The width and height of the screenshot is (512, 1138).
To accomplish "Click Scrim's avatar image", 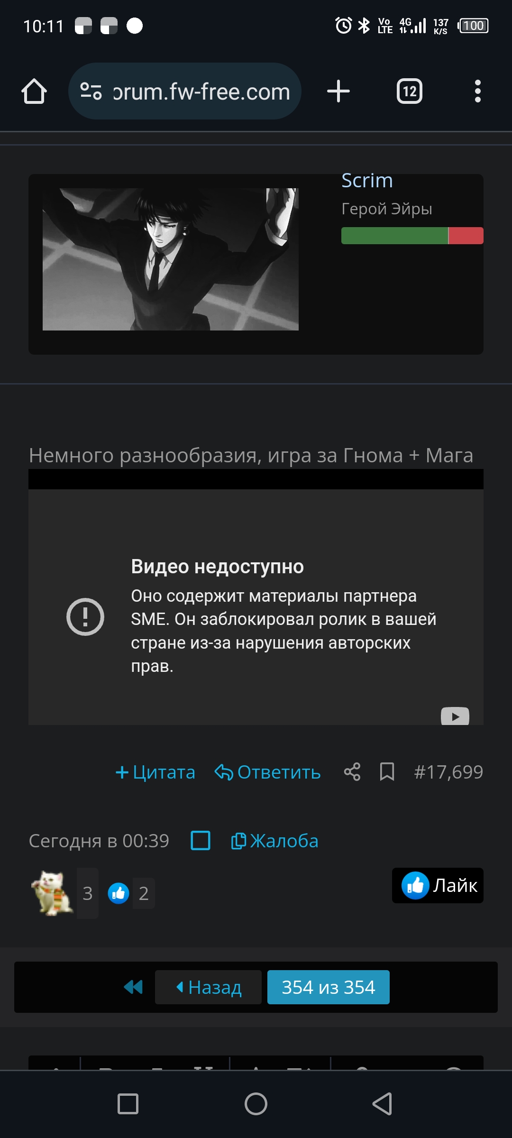I will point(171,259).
